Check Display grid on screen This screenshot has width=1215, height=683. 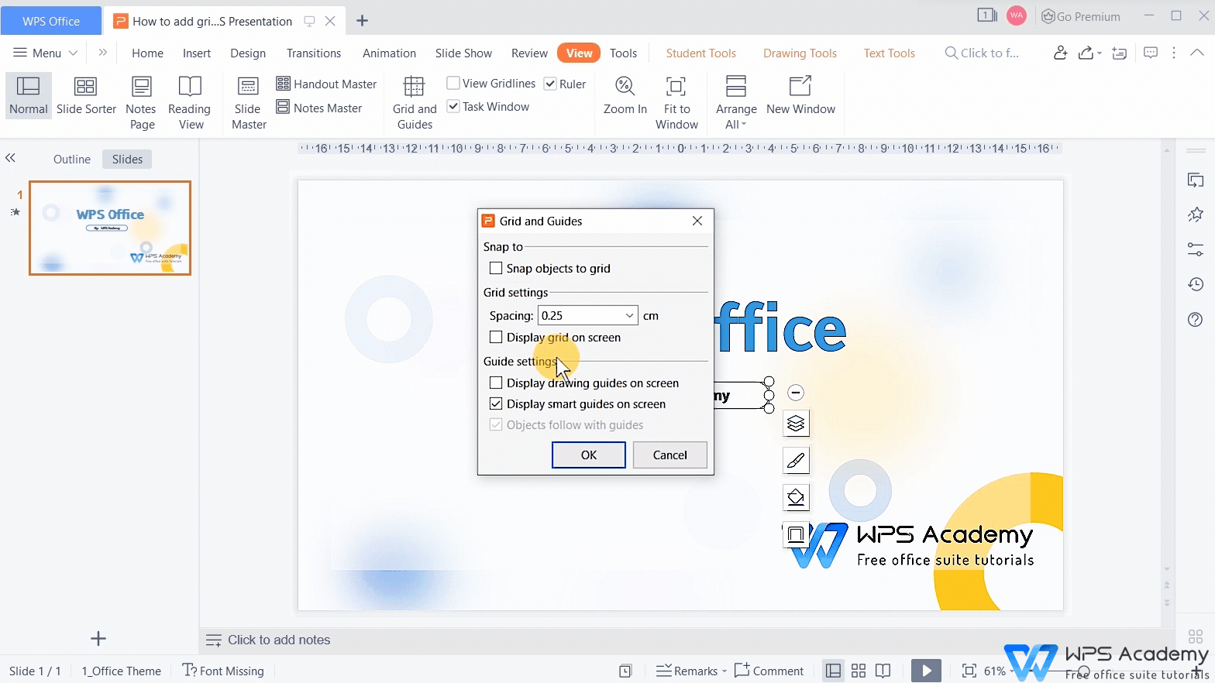(496, 337)
